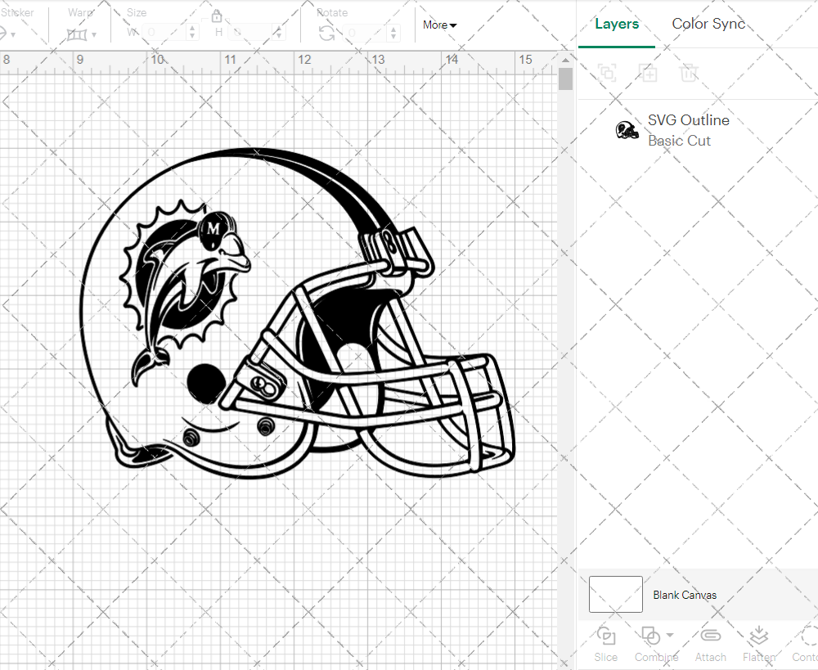
Task: Select the SVG Outline layer
Action: (x=687, y=130)
